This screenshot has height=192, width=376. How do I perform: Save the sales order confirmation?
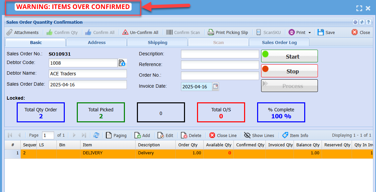click(x=326, y=32)
